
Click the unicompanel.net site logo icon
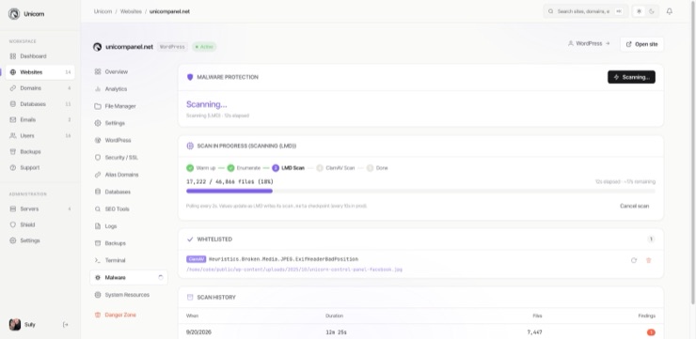pyautogui.click(x=97, y=47)
